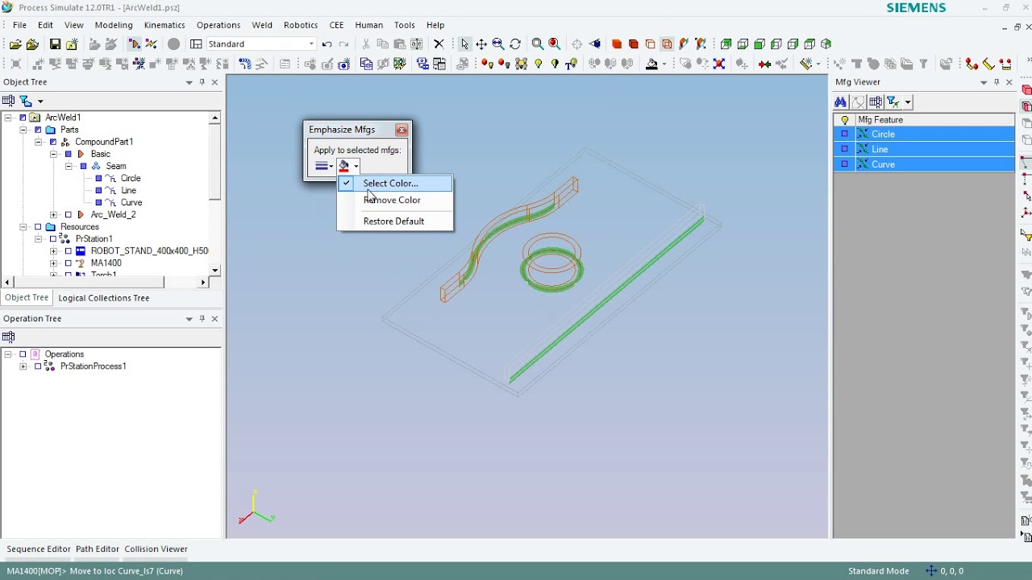Click the first green view-cube icon

click(726, 44)
